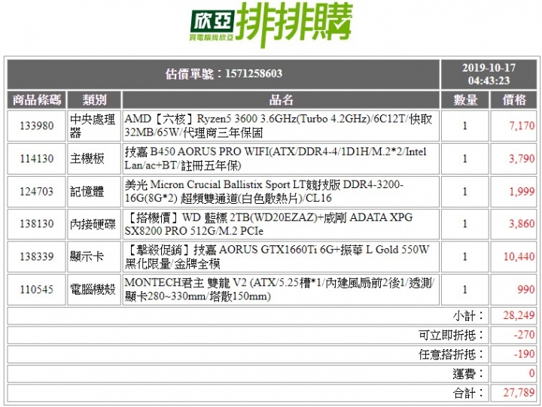The height and width of the screenshot is (407, 542).
Task: Click price 10,440 for the graphics card
Action: pos(519,257)
